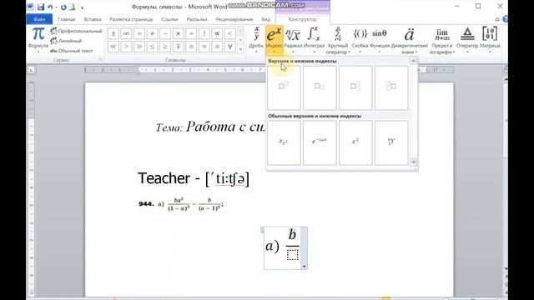Open the Радикал structures menu
Screen dimensions: 534x300
pos(293,40)
